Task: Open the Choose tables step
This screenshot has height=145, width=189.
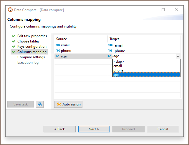Action: [28, 41]
